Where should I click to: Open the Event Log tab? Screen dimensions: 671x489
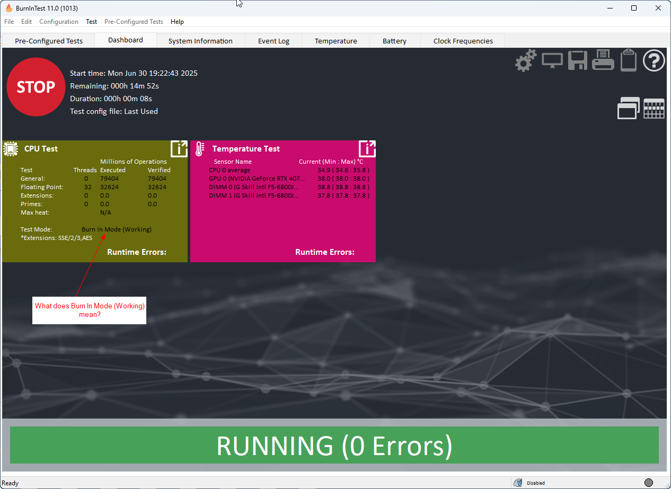coord(273,41)
